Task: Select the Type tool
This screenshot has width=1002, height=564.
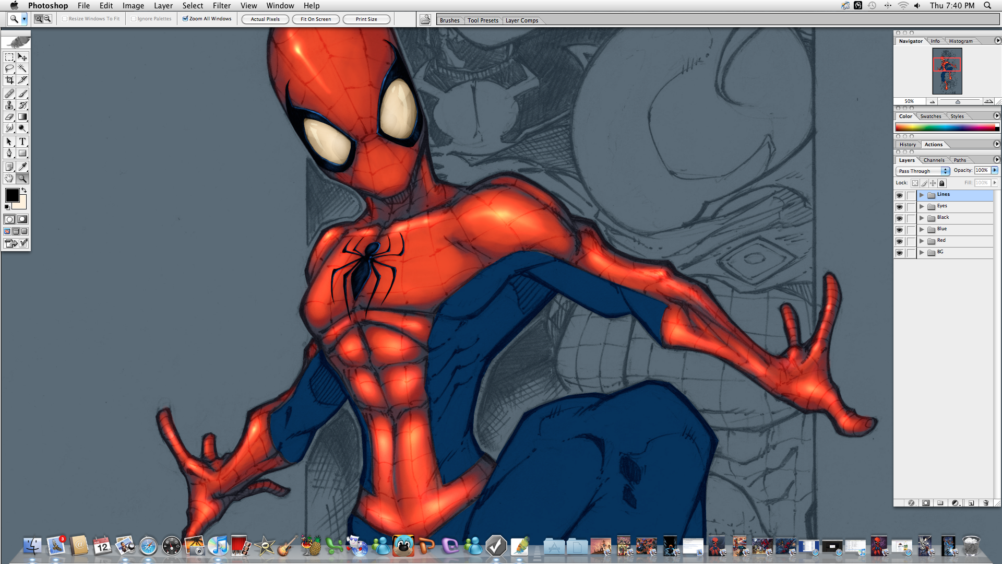Action: pos(22,142)
